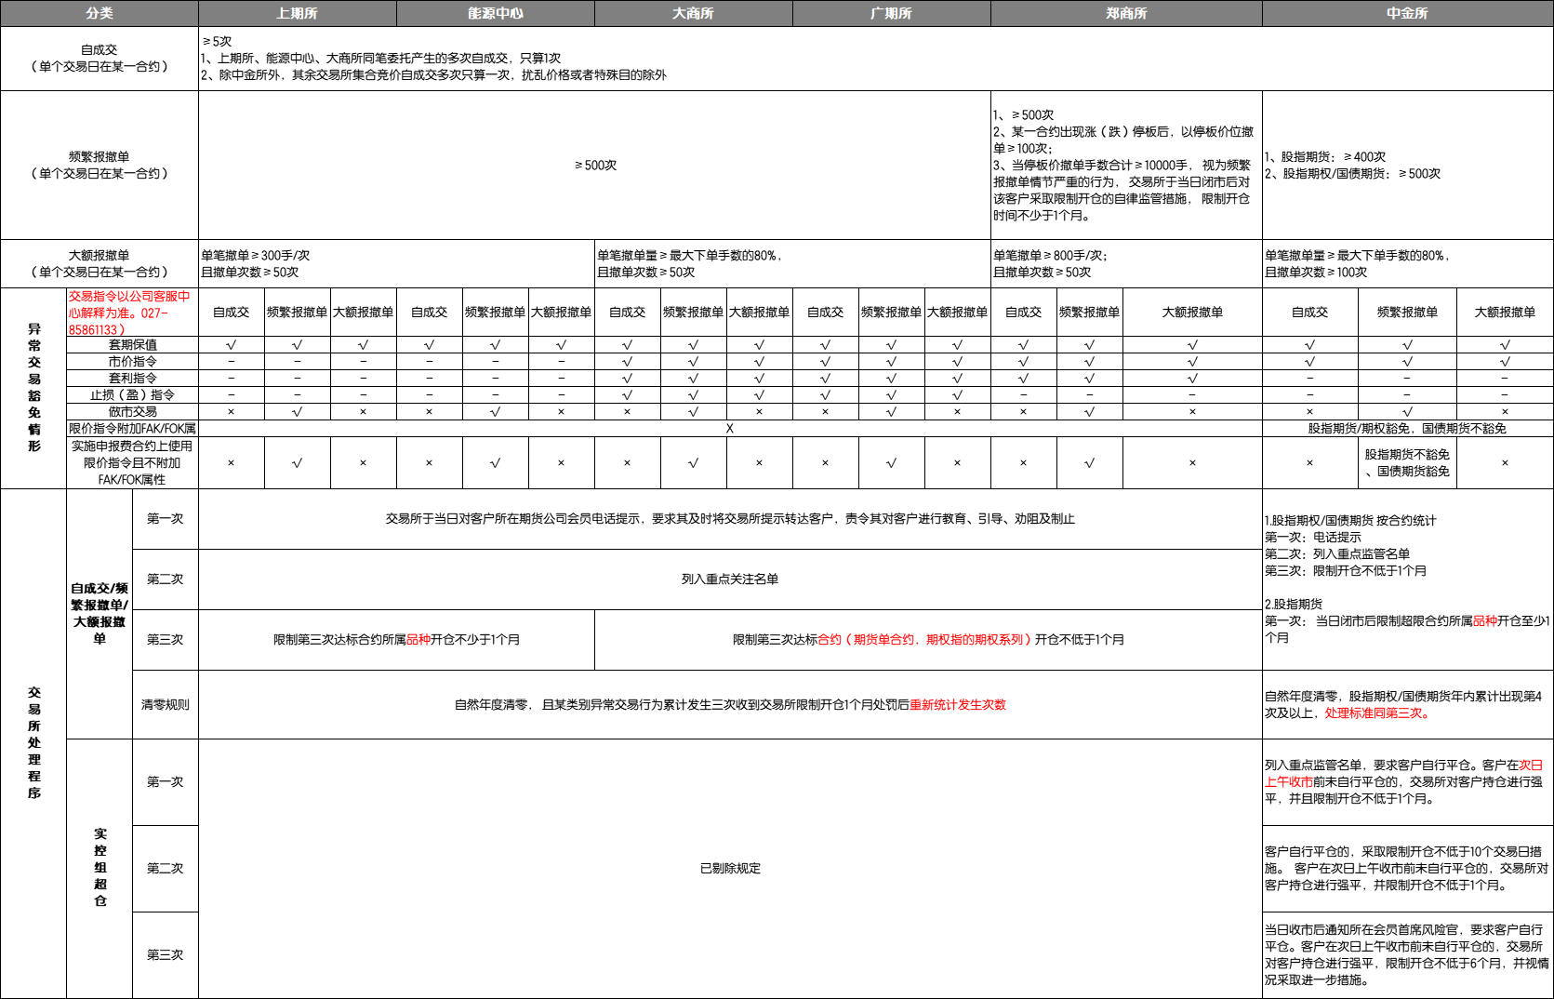Click the 大商所 column header
Viewport: 1554px width, 999px height.
pyautogui.click(x=693, y=13)
